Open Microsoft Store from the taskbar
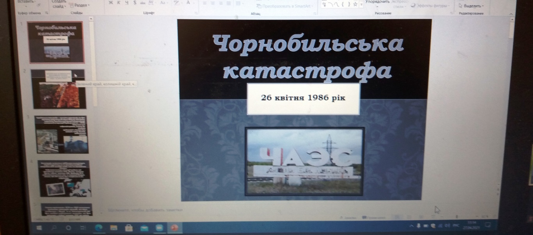533x235 pixels. (129, 227)
